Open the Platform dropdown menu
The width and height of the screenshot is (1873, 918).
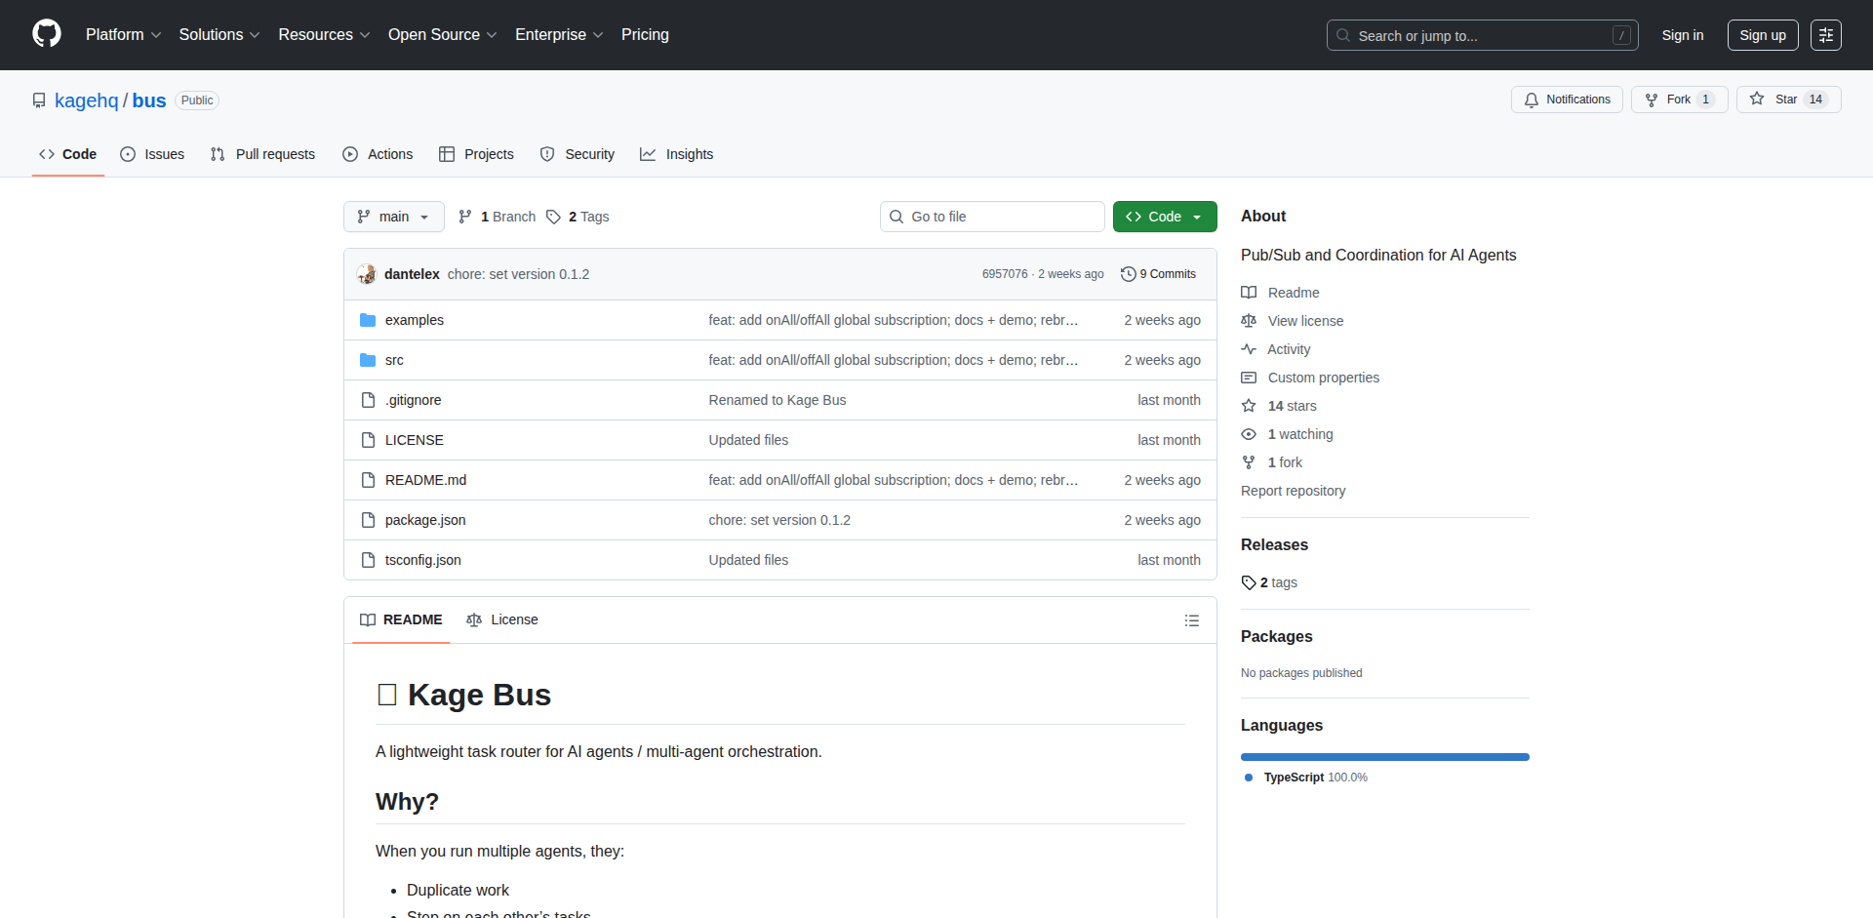[123, 34]
